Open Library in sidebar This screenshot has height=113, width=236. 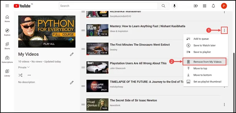click(x=7, y=73)
